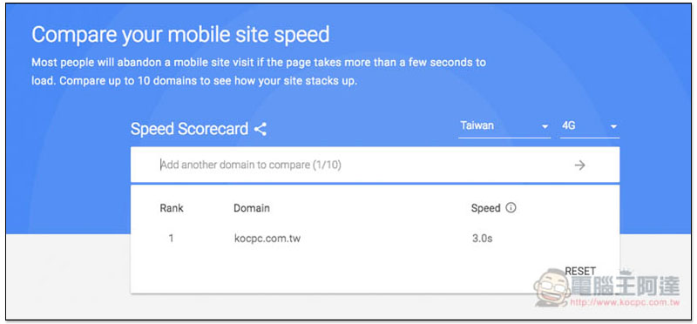Open the www.kocpc.com.tw watermark link

pyautogui.click(x=625, y=303)
